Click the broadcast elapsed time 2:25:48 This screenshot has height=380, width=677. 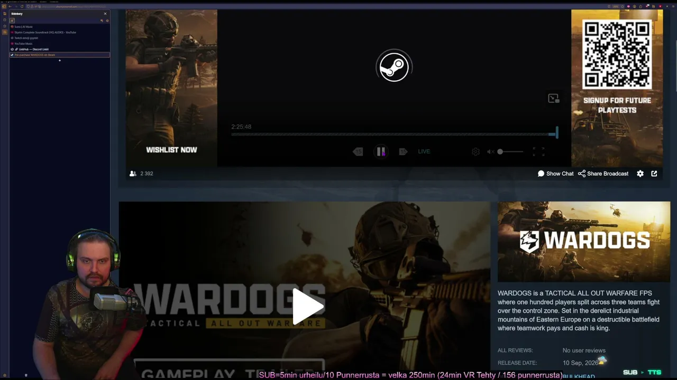click(241, 127)
